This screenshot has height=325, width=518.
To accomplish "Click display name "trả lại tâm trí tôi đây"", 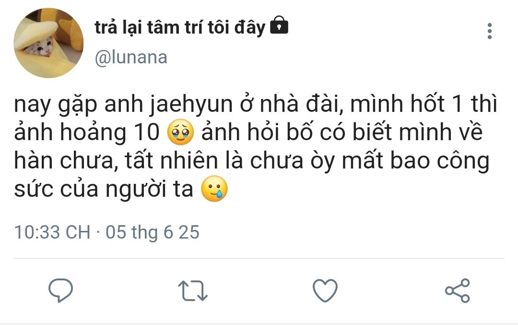I will click(180, 27).
